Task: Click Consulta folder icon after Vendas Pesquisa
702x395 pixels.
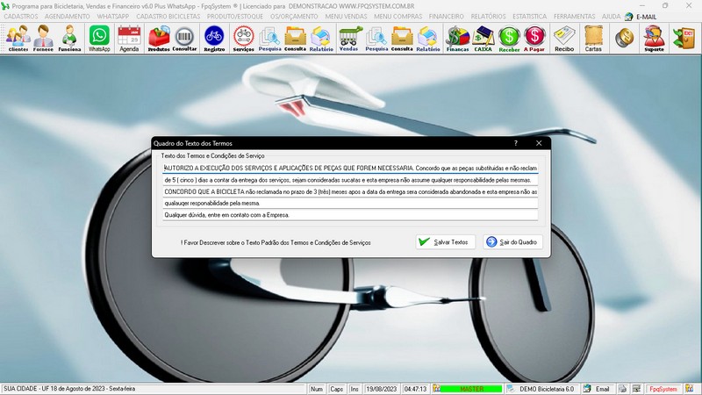Action: click(x=402, y=39)
